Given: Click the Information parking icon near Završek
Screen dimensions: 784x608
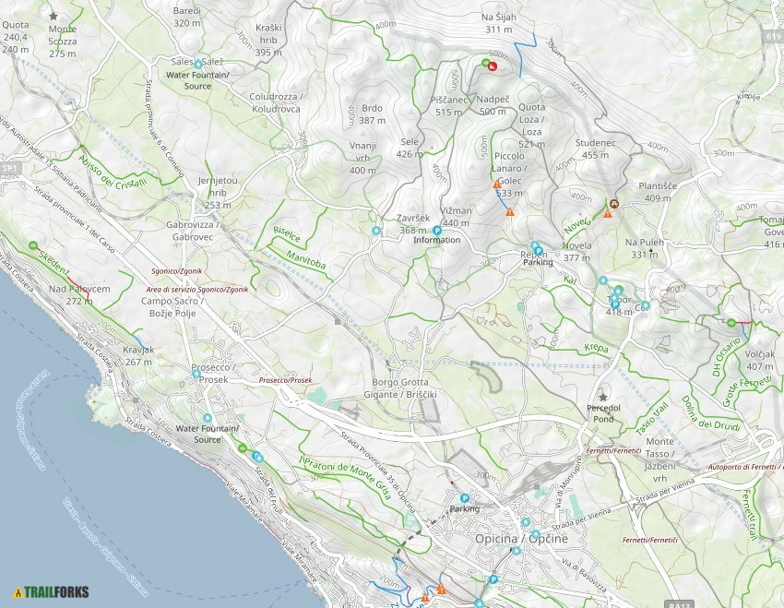Looking at the screenshot, I should 437,231.
